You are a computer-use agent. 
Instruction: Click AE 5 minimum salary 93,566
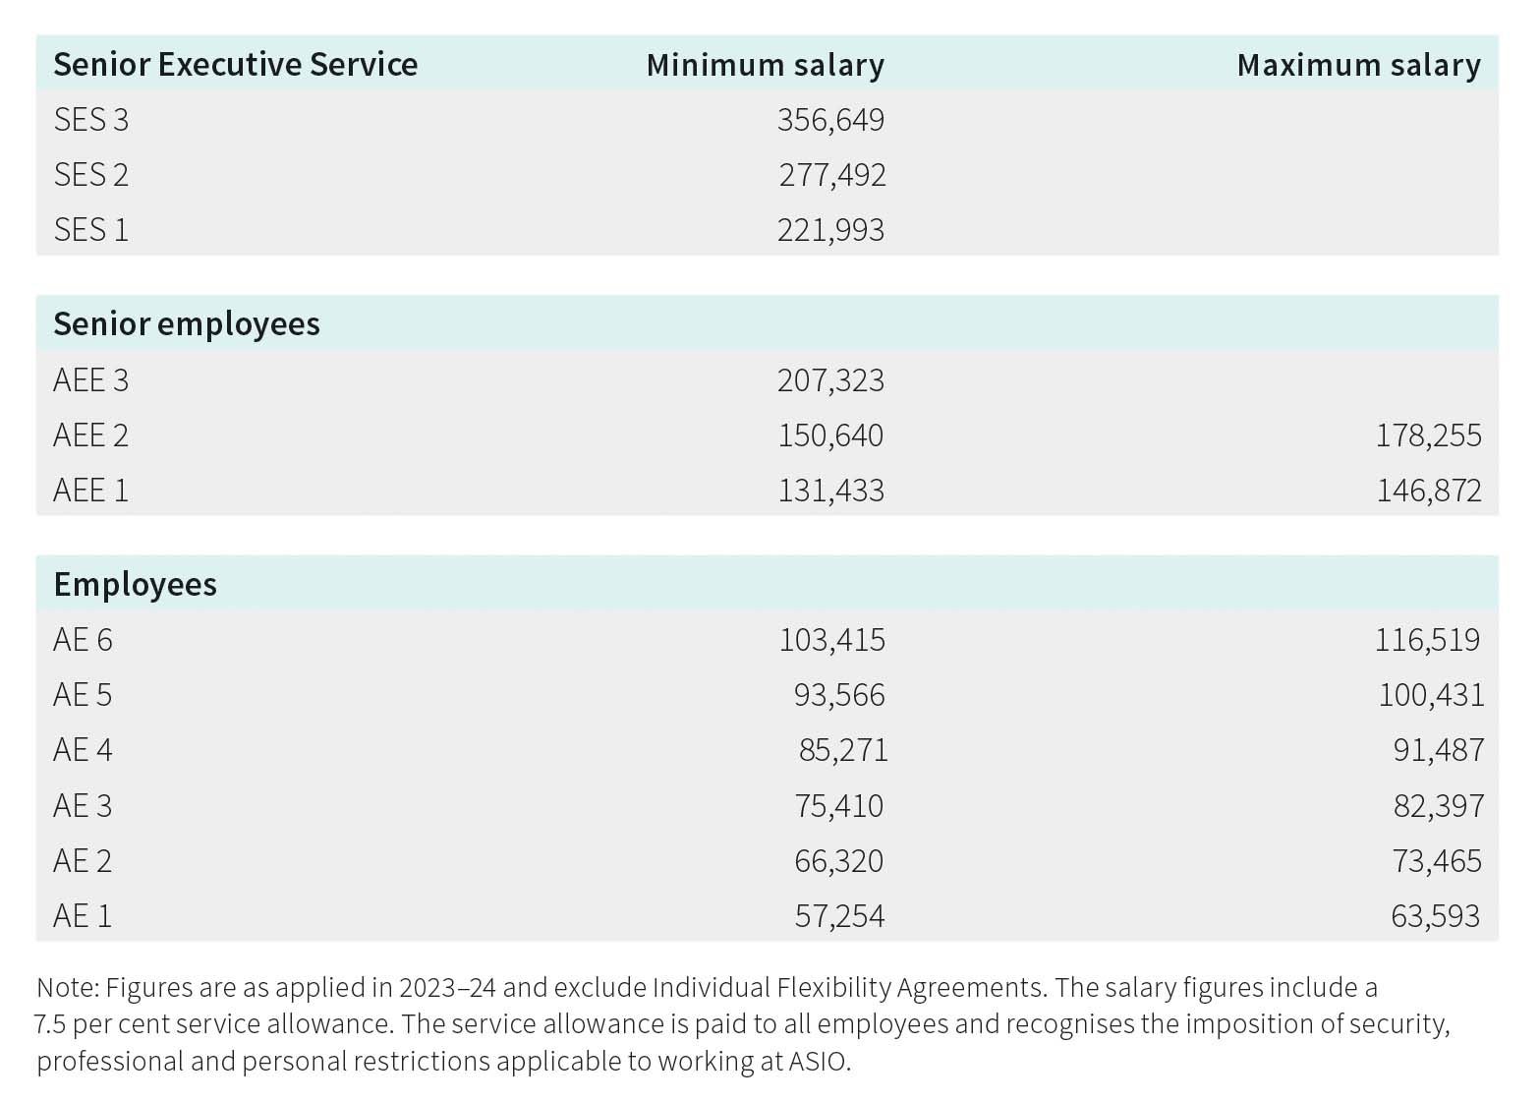coord(839,695)
